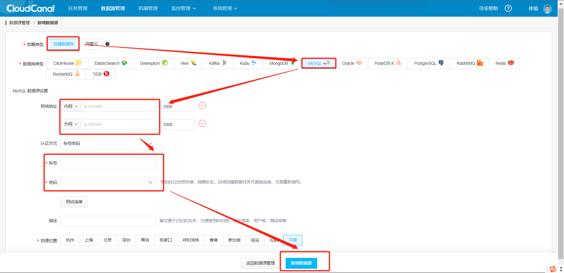Select 新加坡 physical location

click(234, 240)
